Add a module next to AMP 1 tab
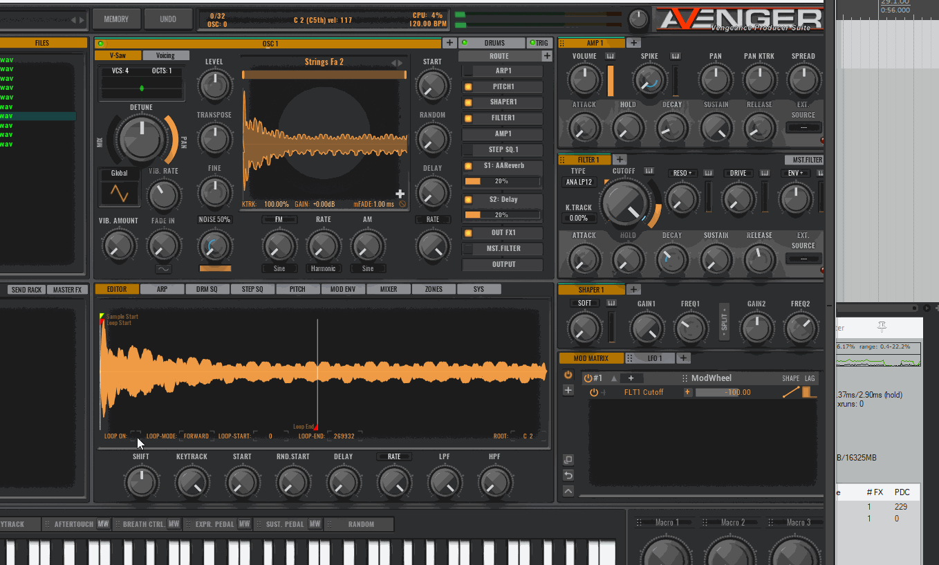 tap(633, 43)
